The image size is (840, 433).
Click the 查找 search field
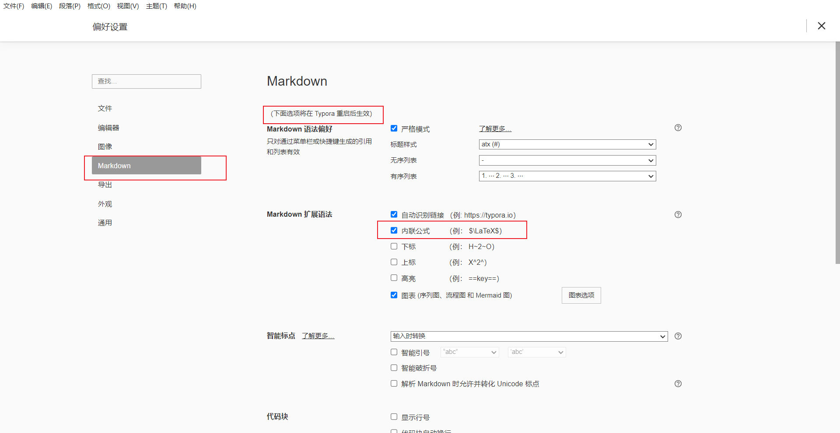147,81
